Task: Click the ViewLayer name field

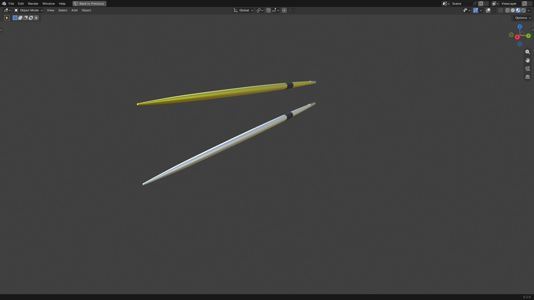Action: (x=510, y=4)
